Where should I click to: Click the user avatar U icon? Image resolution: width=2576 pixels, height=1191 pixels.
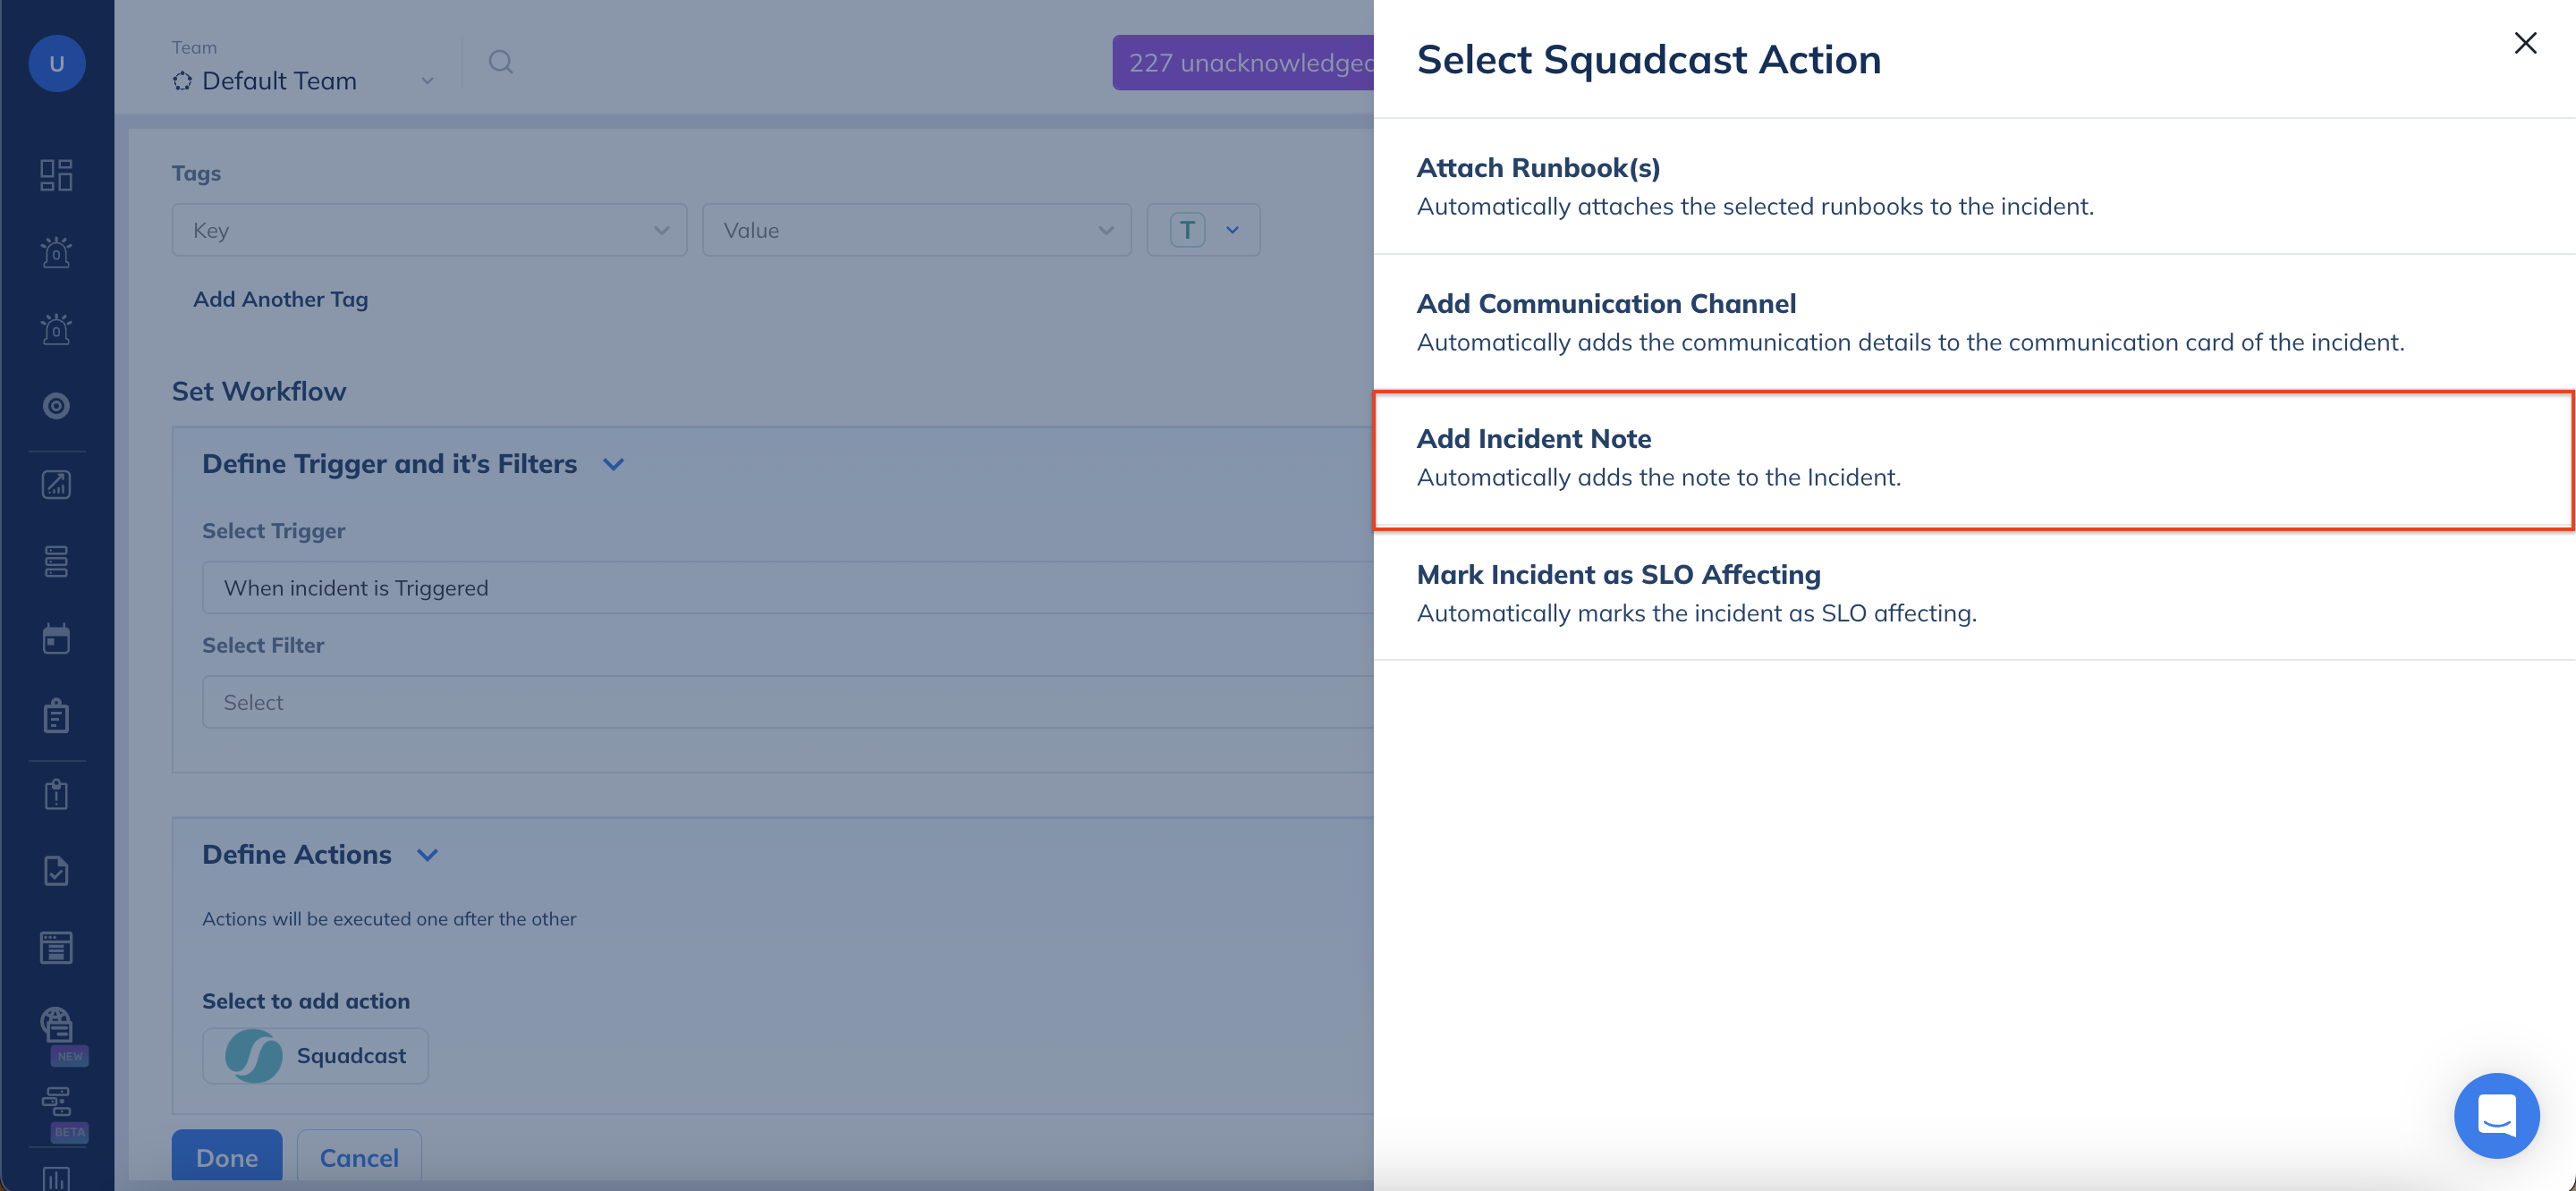point(56,63)
